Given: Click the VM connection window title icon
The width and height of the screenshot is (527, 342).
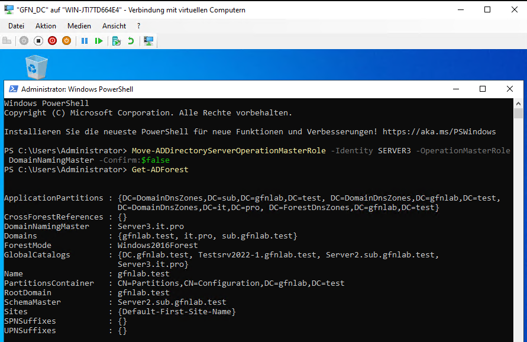Looking at the screenshot, I should pos(8,9).
